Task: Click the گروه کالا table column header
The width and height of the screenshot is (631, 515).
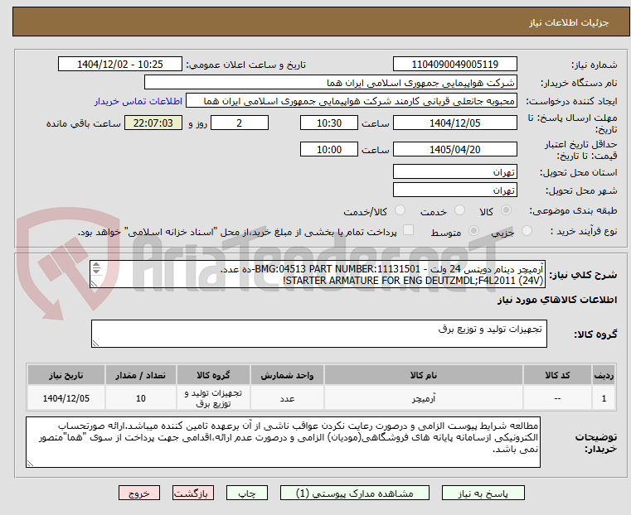Action: (x=213, y=375)
